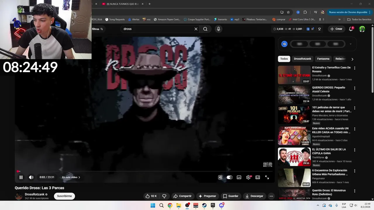Image resolution: width=374 pixels, height=210 pixels.
Task: Open 'El Extraño y Terrorífico Caso De Rosana' thumbnail
Action: click(x=294, y=75)
